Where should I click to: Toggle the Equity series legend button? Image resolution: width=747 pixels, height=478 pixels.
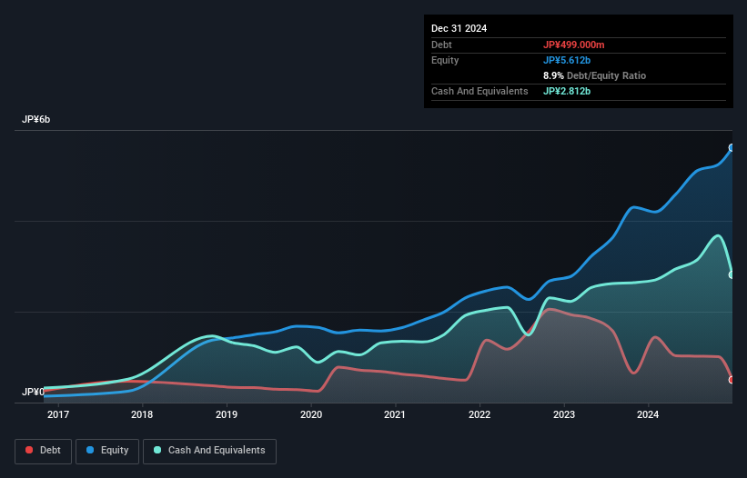[x=107, y=451]
